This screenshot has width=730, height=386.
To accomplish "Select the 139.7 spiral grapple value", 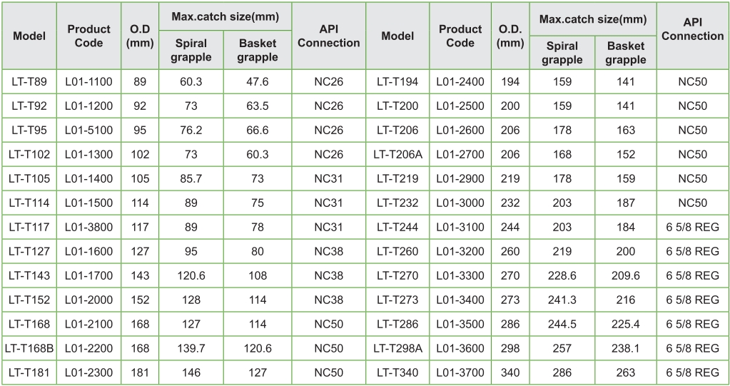I will tap(191, 348).
